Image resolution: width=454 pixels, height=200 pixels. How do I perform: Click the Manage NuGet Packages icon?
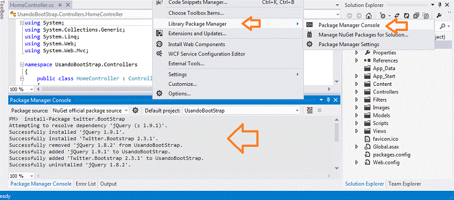coord(309,35)
